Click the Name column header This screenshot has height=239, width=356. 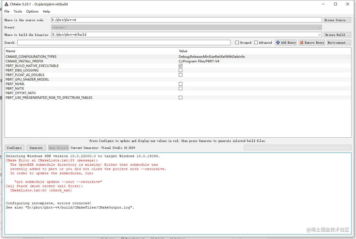91,51
